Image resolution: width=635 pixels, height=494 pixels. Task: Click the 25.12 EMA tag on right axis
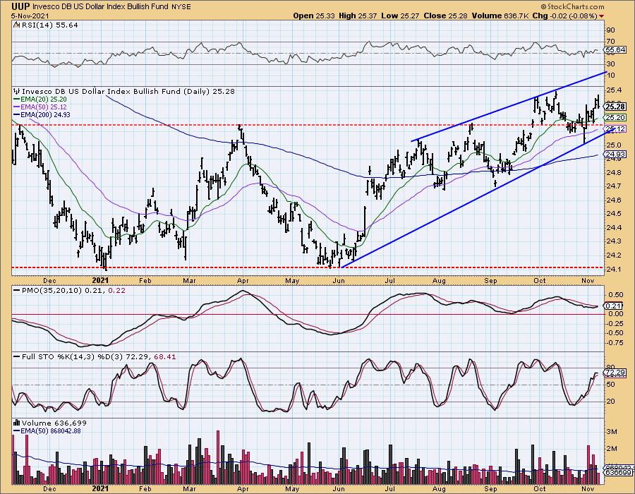tap(615, 128)
